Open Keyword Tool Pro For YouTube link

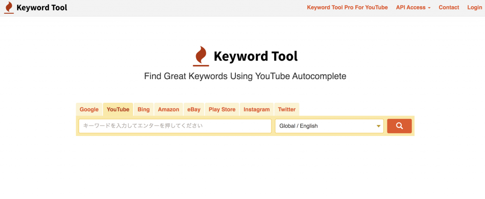(347, 8)
